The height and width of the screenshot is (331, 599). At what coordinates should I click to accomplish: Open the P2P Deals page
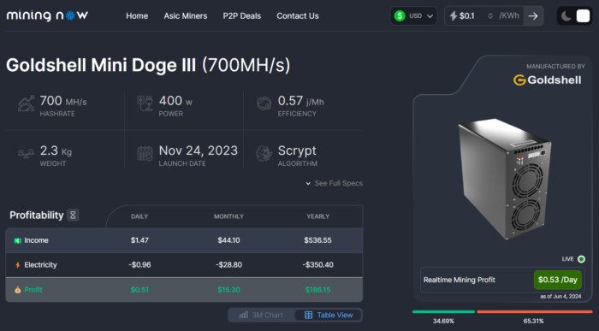[x=242, y=16]
